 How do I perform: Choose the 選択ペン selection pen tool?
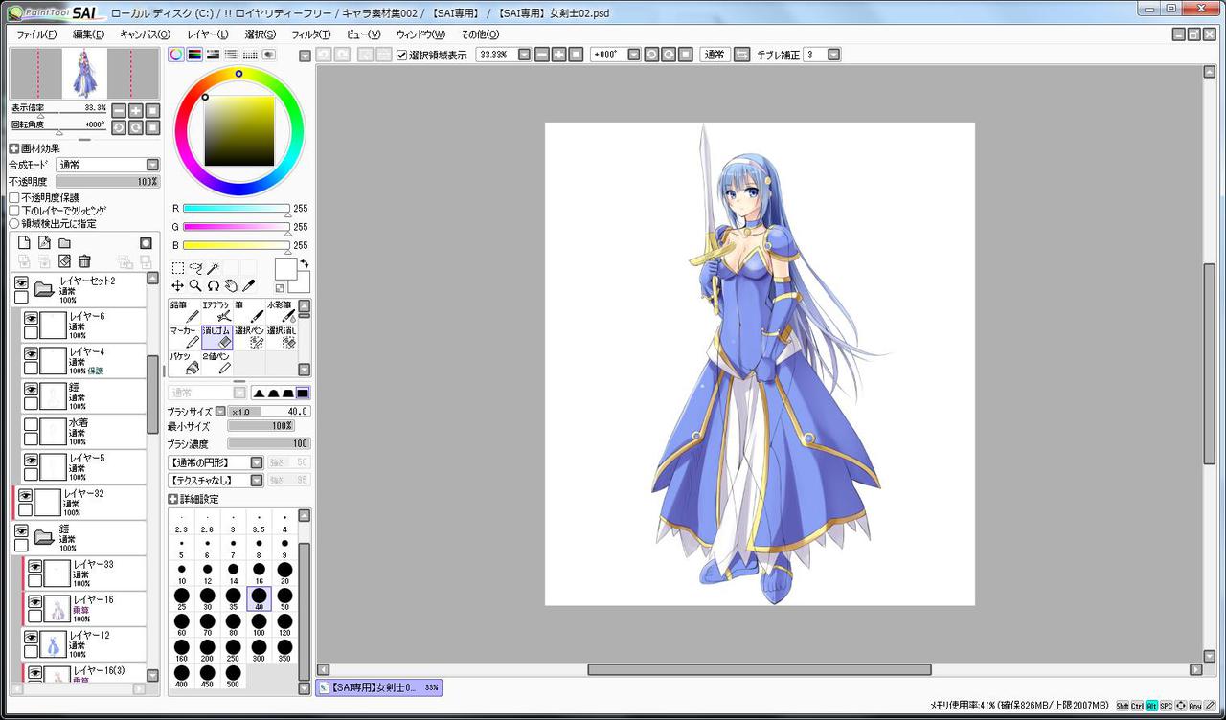(x=250, y=337)
